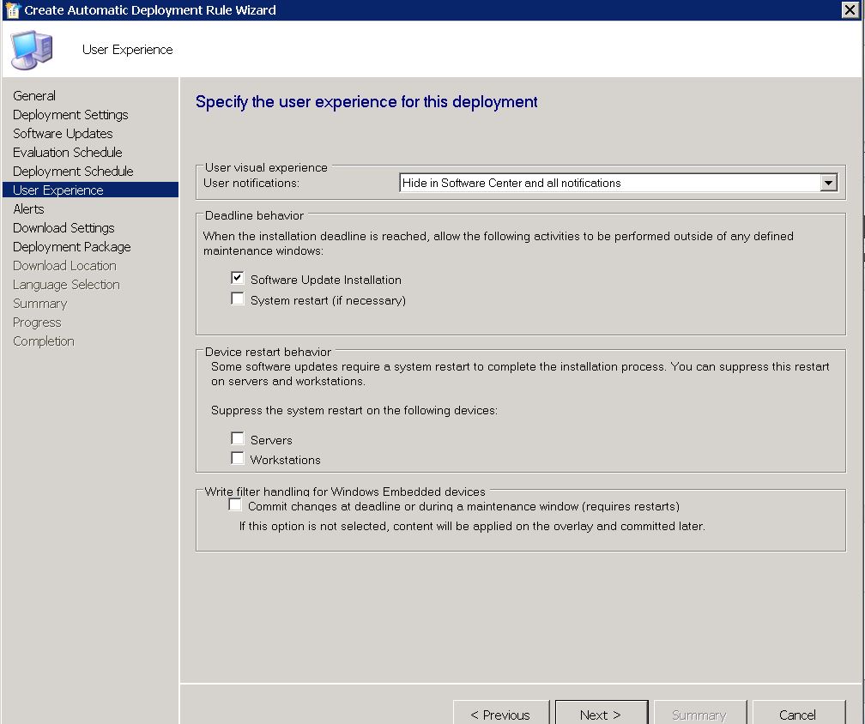Click the 'If this option is not selected' note
Screen dimensions: 865x724
click(x=472, y=526)
